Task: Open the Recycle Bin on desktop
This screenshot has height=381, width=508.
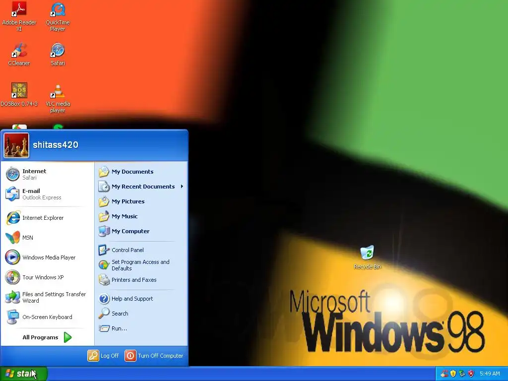Action: click(x=367, y=257)
